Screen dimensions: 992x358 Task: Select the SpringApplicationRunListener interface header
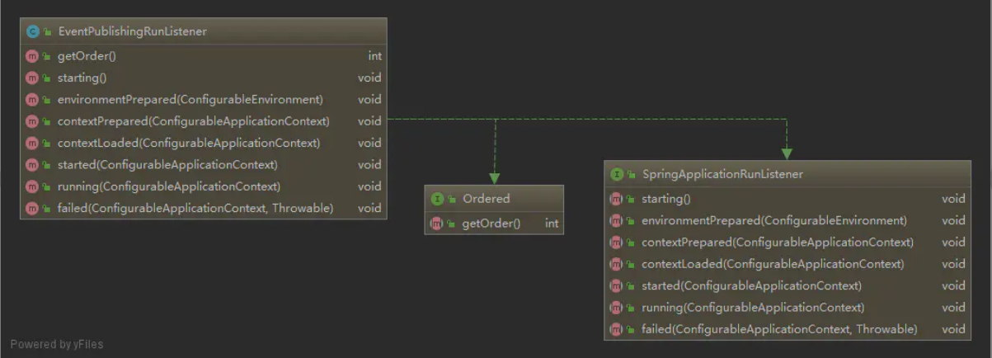click(x=787, y=174)
